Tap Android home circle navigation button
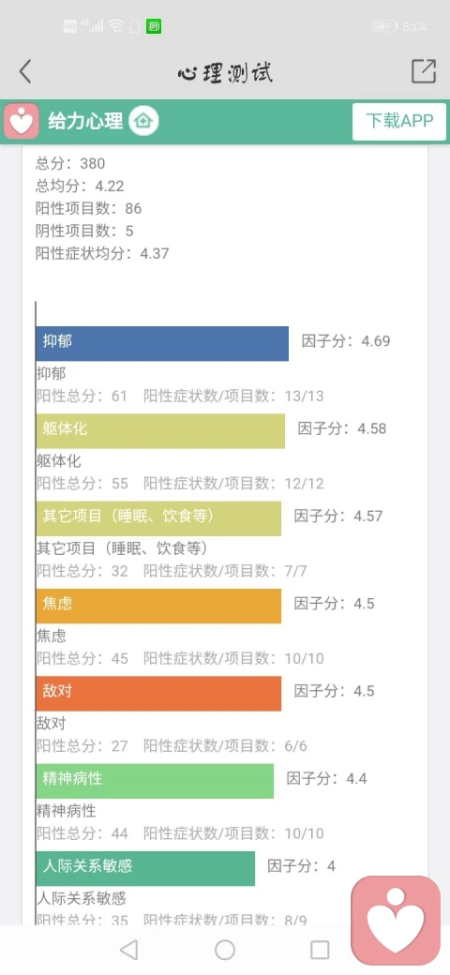Viewport: 450px width, 975px height. coord(224,950)
